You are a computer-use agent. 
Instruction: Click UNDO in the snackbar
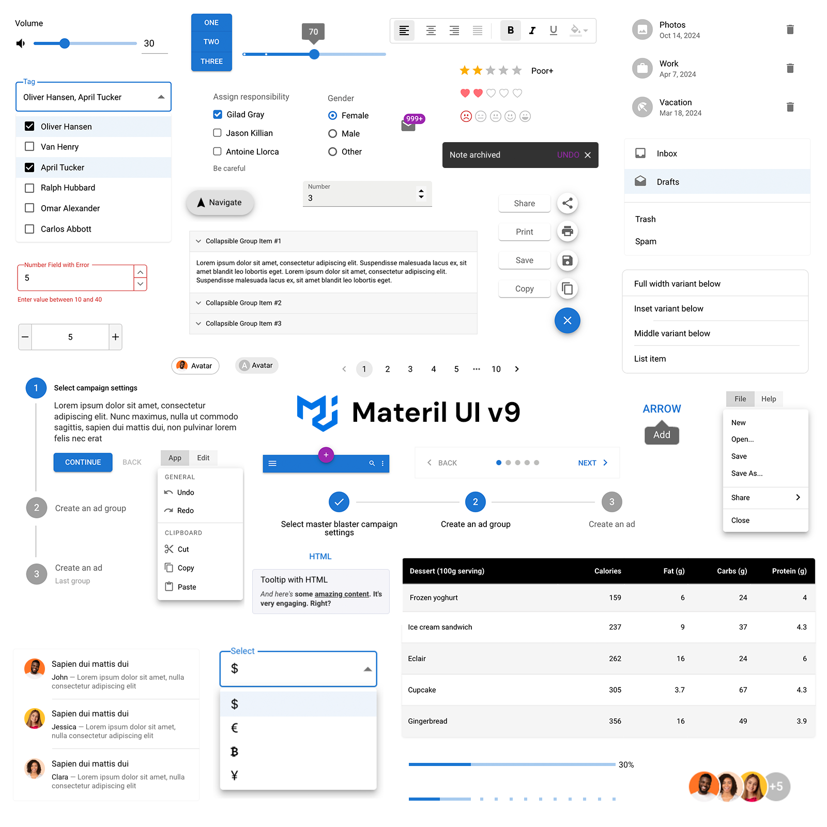[568, 155]
